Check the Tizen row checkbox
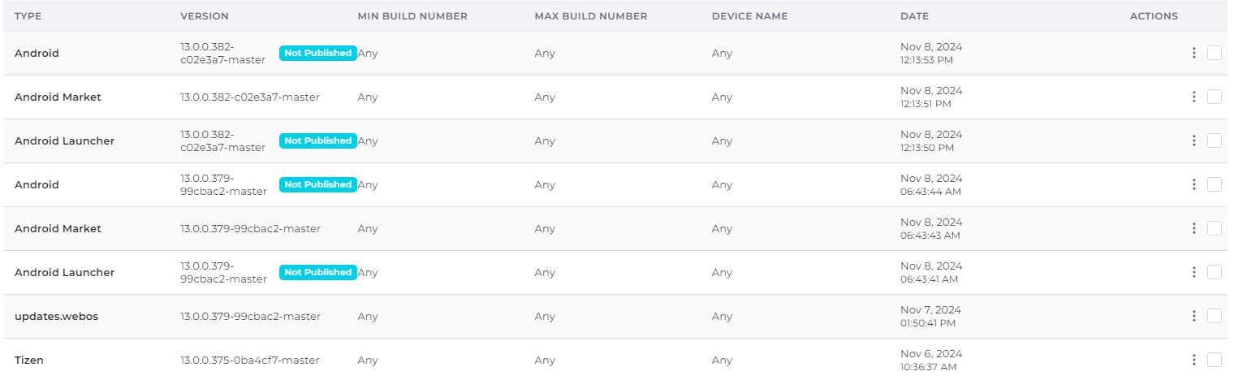Viewport: 1234px width, 376px height. [1215, 360]
